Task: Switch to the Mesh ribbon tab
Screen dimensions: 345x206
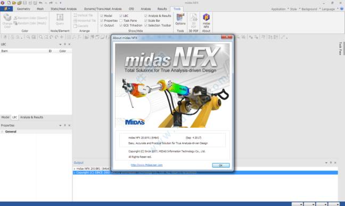Action: click(40, 9)
